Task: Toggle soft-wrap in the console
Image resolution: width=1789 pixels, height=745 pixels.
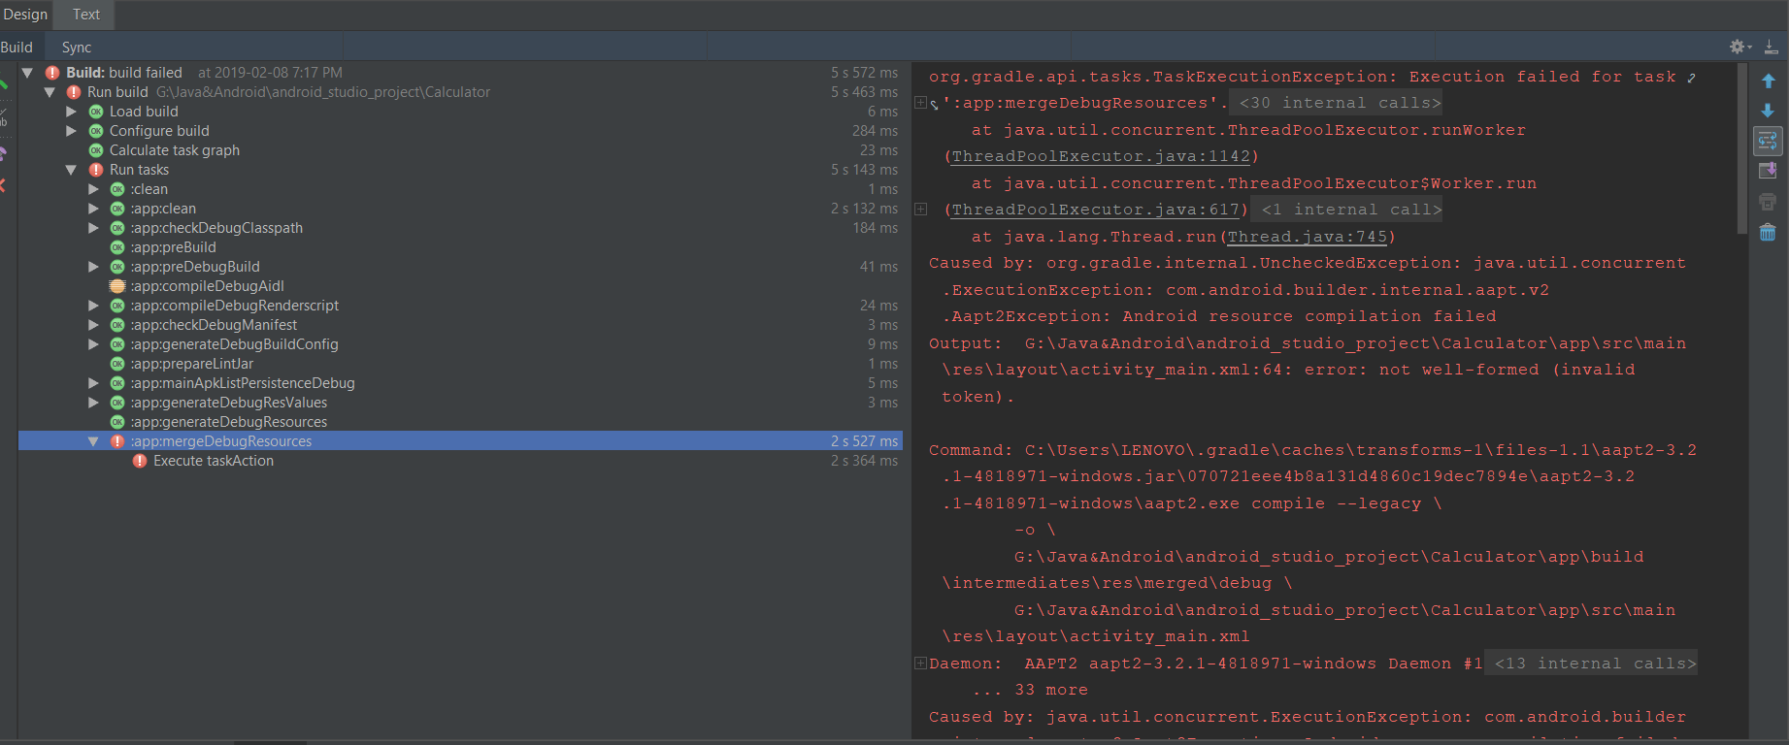Action: coord(1768,142)
